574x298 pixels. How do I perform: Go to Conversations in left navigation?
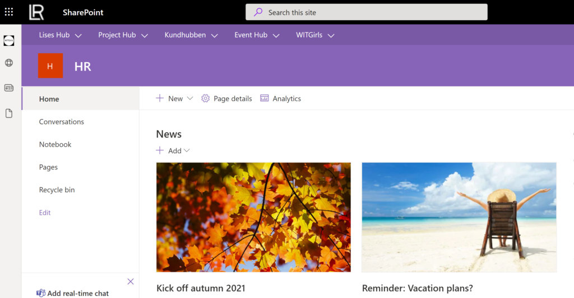[62, 122]
